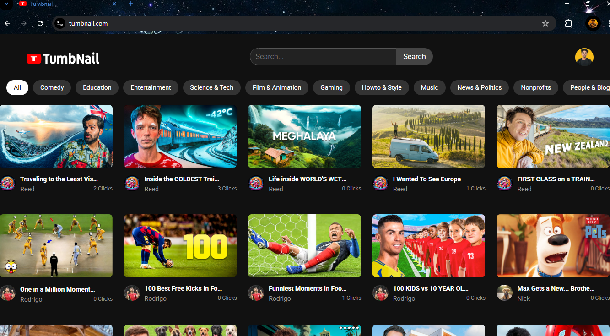
Task: Open the Traveling to the Least Visited thumbnail
Action: (56, 136)
